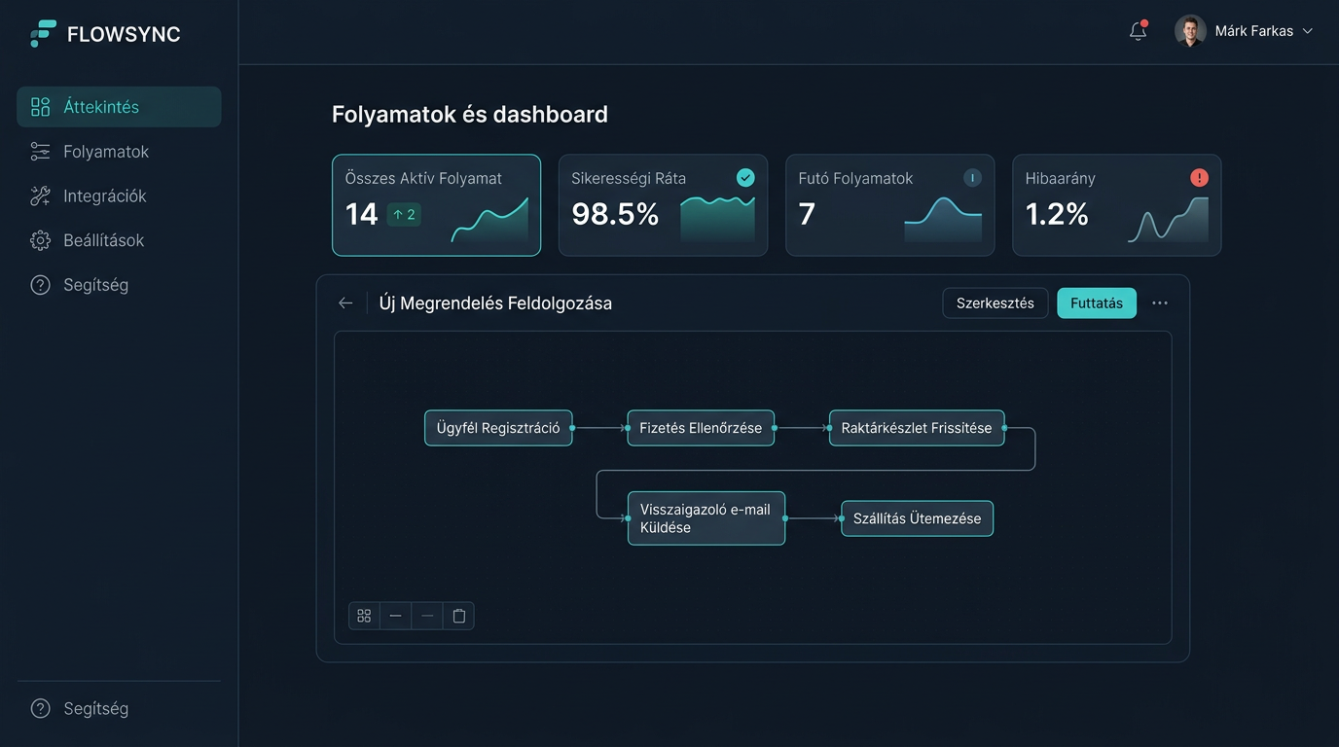Click the canvas grid layout icon
This screenshot has width=1339, height=747.
(364, 616)
